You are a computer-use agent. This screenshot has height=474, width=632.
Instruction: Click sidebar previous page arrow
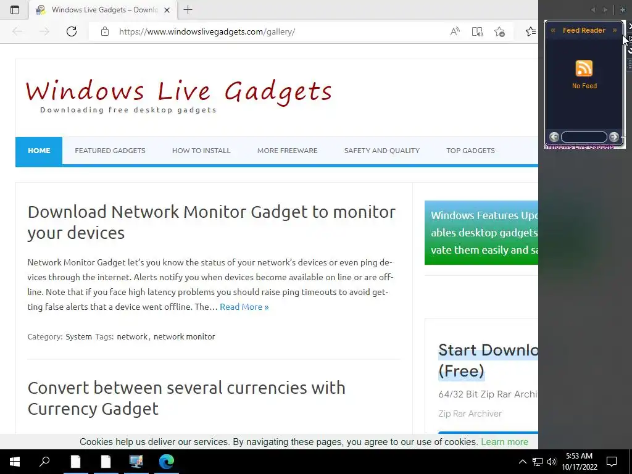click(593, 10)
